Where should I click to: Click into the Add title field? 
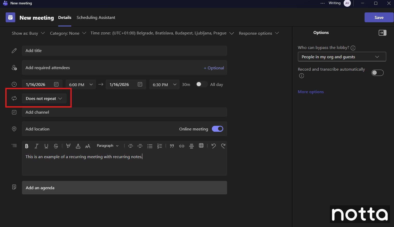[x=125, y=51]
